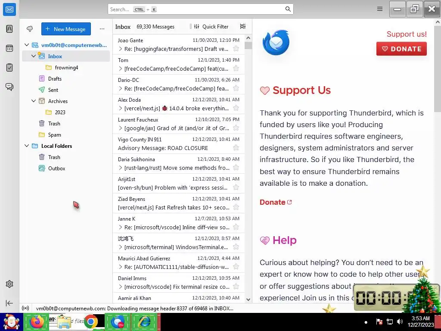Click the search magnifier icon
The height and width of the screenshot is (331, 441).
pos(288,9)
